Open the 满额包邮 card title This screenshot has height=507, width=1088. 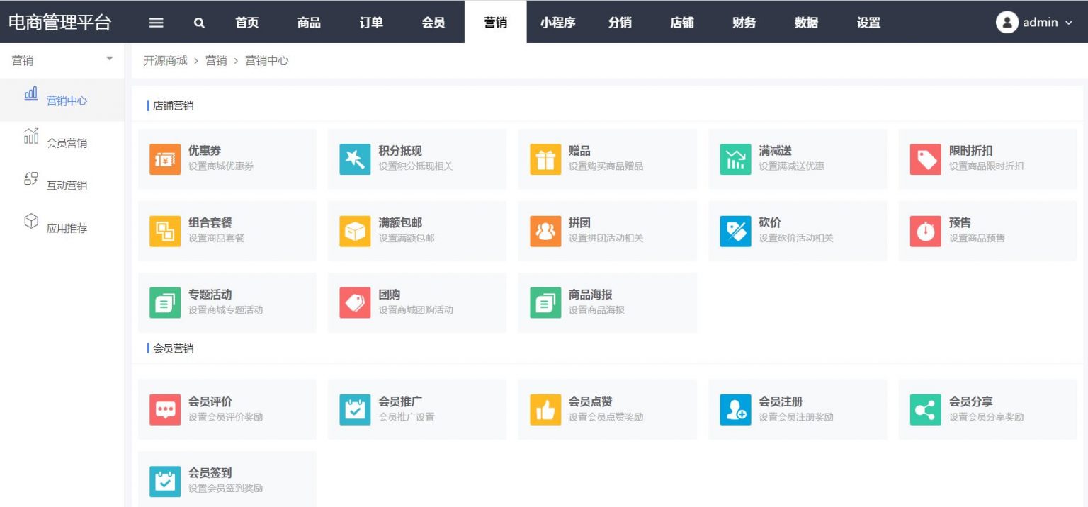coord(400,223)
